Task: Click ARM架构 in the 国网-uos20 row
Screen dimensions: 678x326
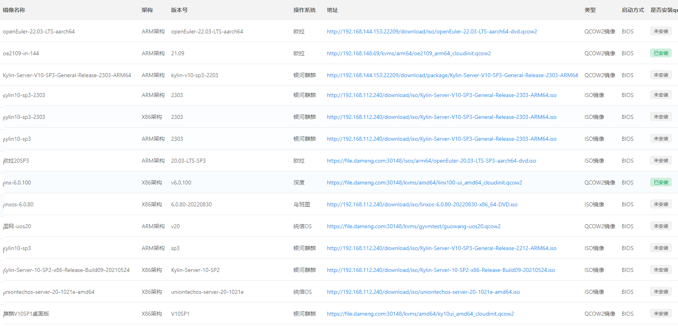Action: click(x=153, y=226)
